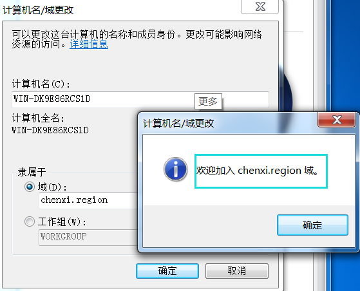This screenshot has height=291, width=360.
Task: Select the 域(D) radio button
Action: [x=30, y=187]
